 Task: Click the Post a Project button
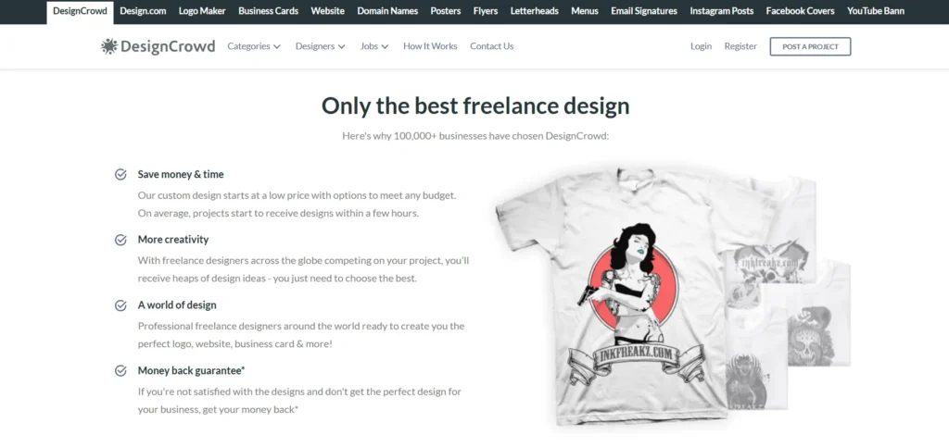[x=810, y=46]
